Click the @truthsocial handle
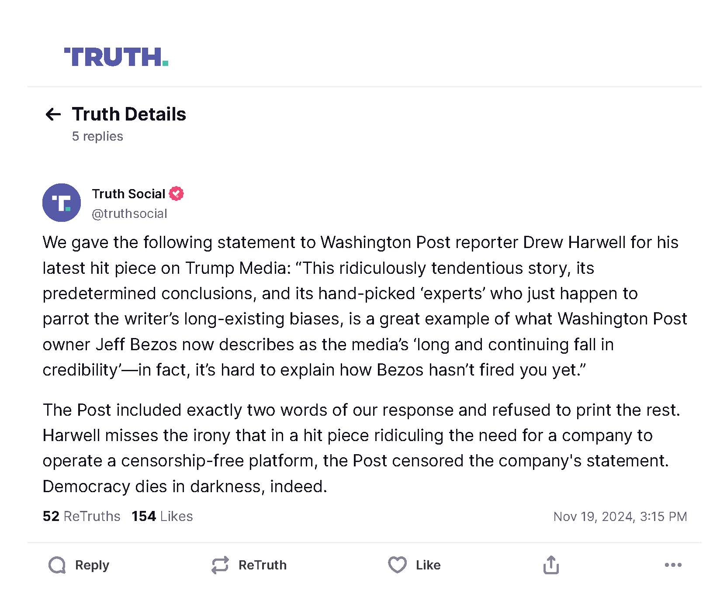This screenshot has width=727, height=614. (x=129, y=214)
